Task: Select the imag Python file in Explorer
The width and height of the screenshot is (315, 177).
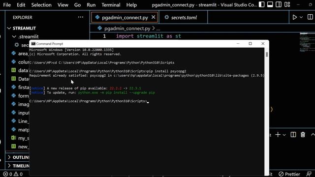Action: click(x=20, y=104)
